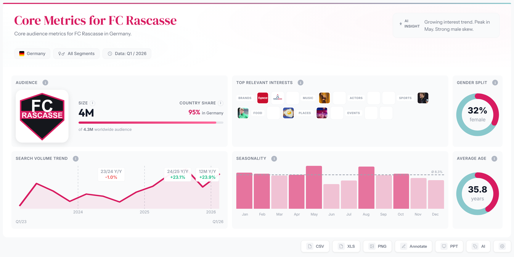This screenshot has width=514, height=257.
Task: Open the Germany country filter
Action: click(x=32, y=54)
